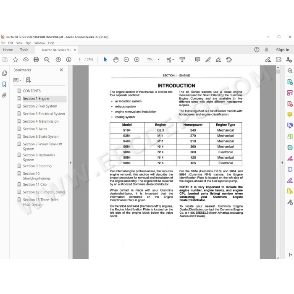Viewport: 294px width, 294px height.
Task: Open the Section 2 Fuel System bookmark
Action: point(40,106)
